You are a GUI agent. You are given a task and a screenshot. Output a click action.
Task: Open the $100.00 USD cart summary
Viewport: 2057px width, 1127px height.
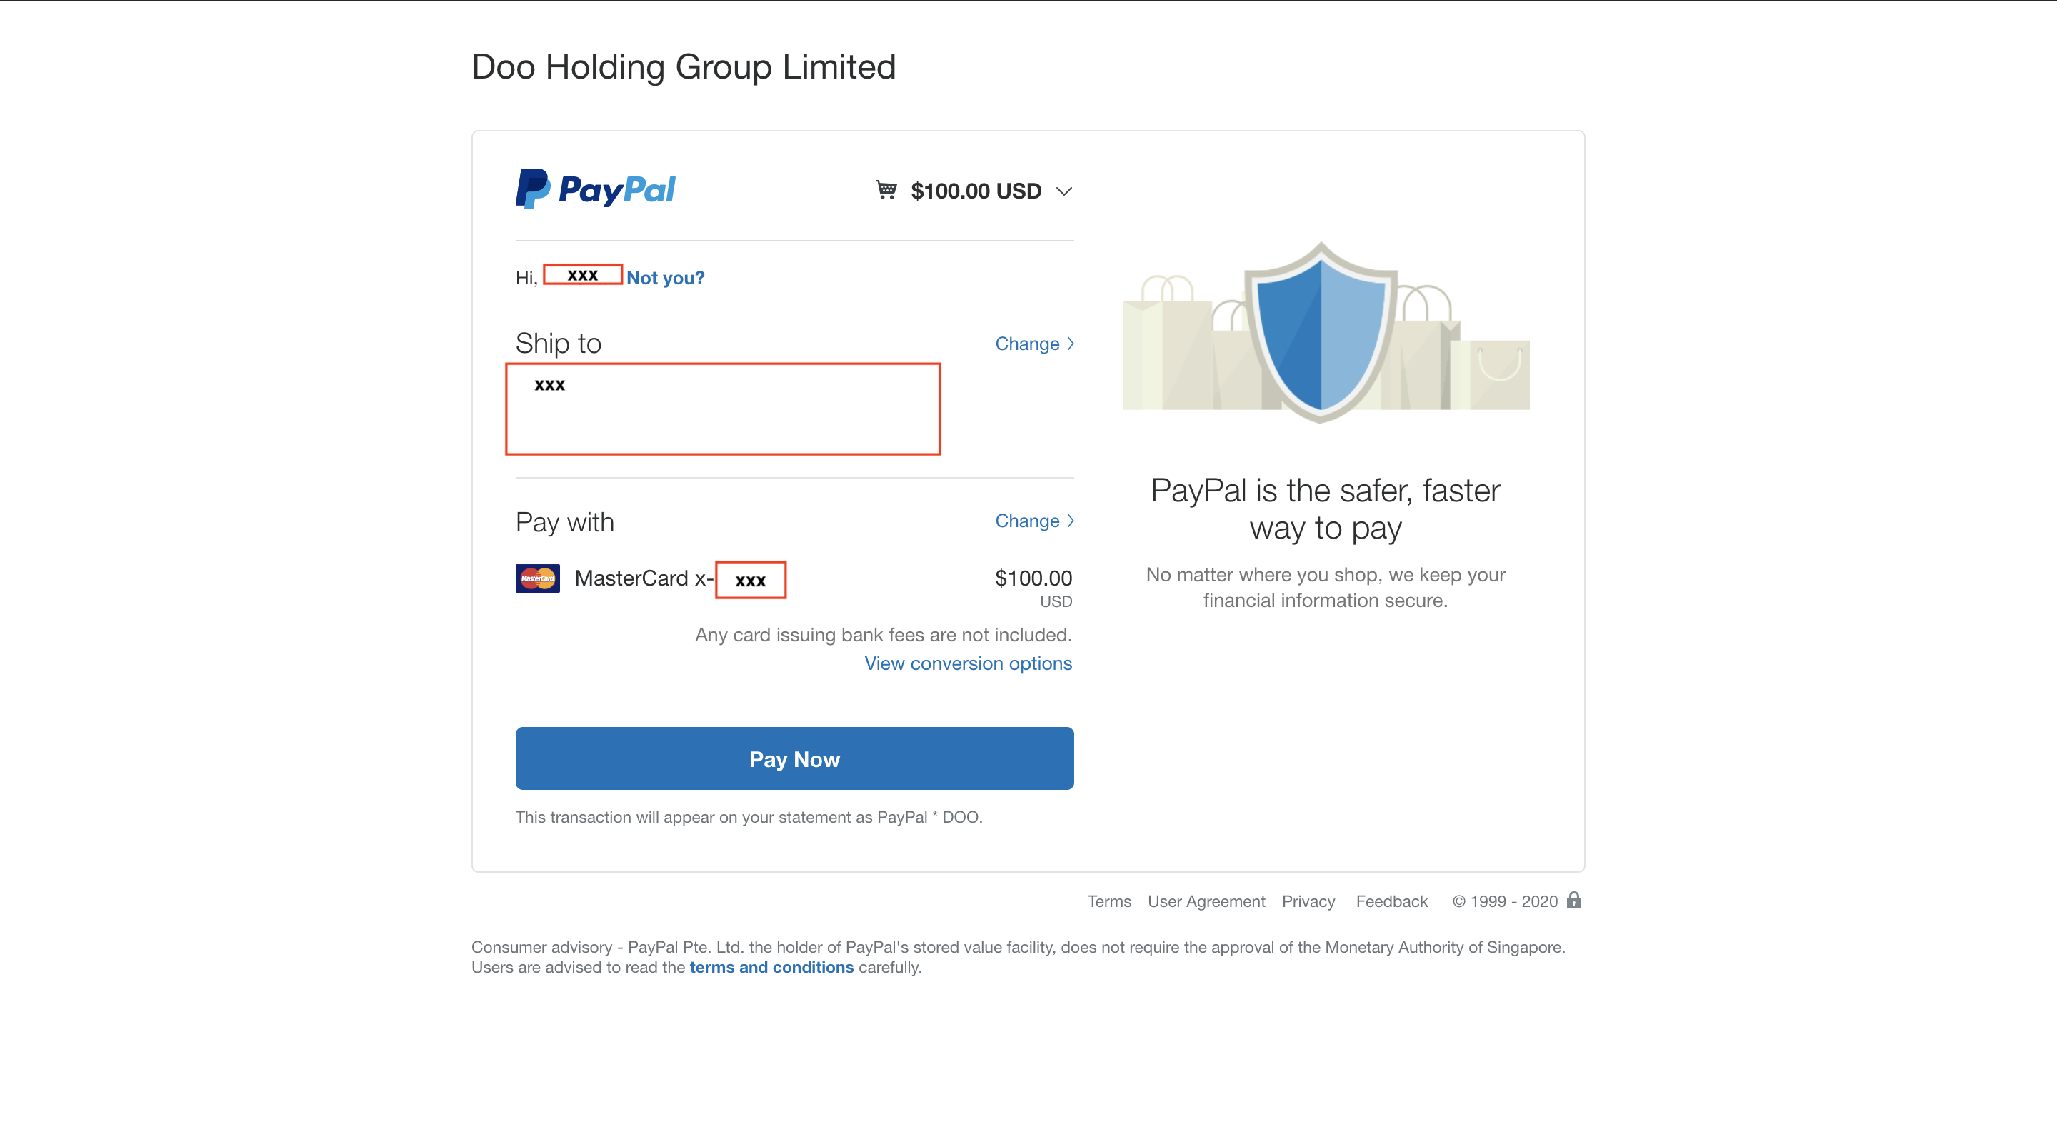[x=975, y=191]
